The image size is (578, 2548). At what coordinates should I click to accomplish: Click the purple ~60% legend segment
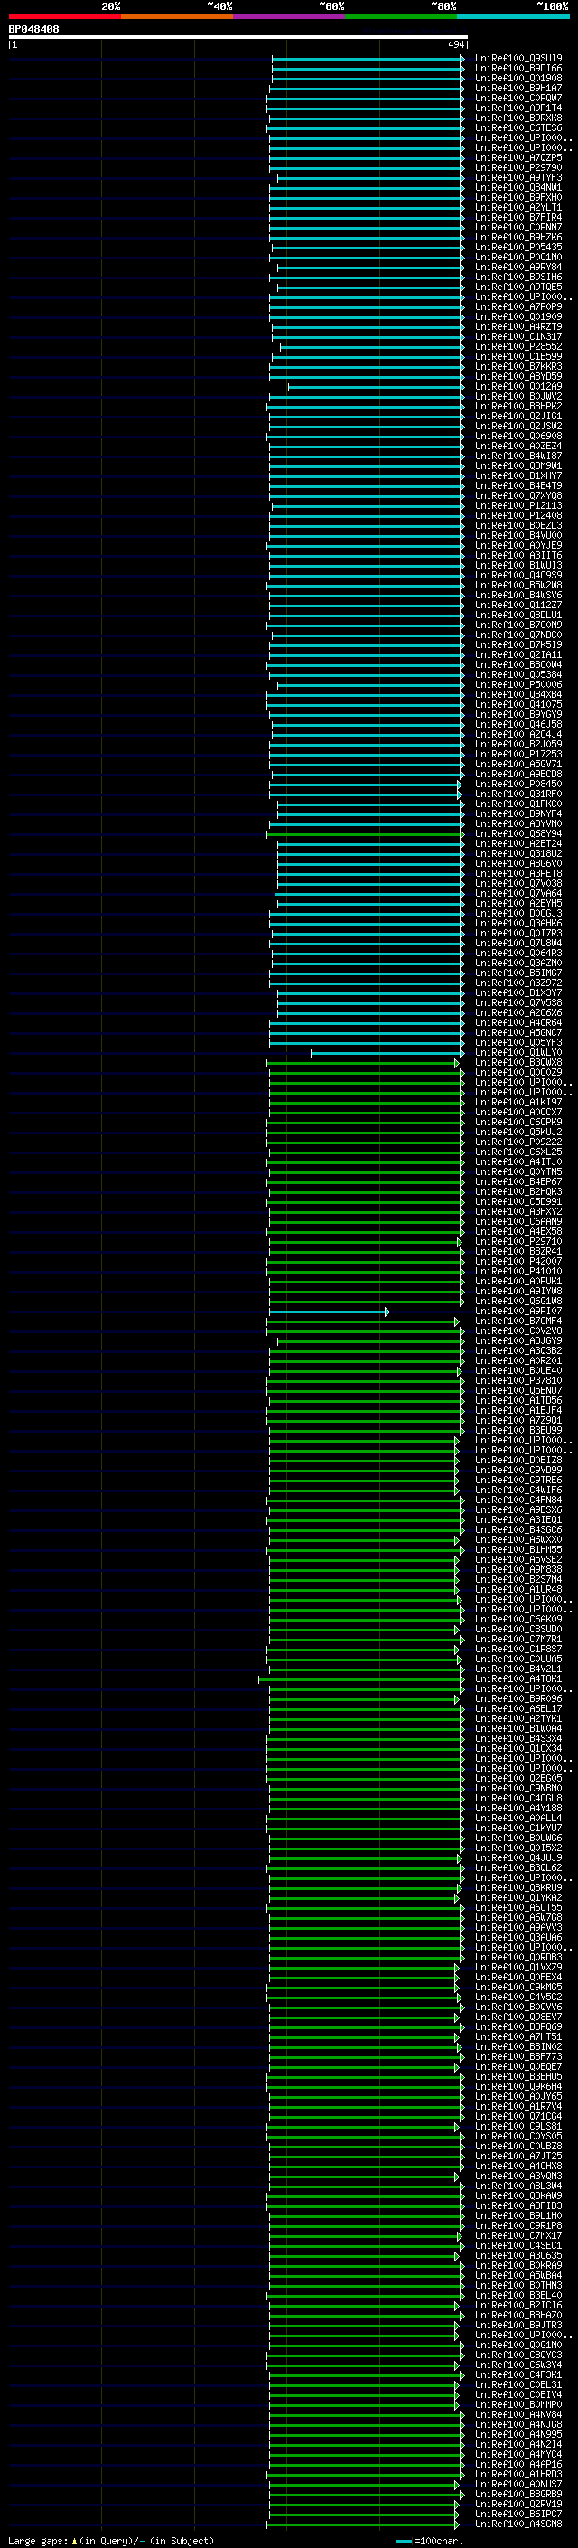pyautogui.click(x=290, y=16)
